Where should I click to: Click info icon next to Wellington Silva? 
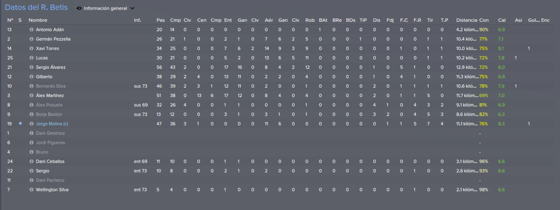pos(31,190)
